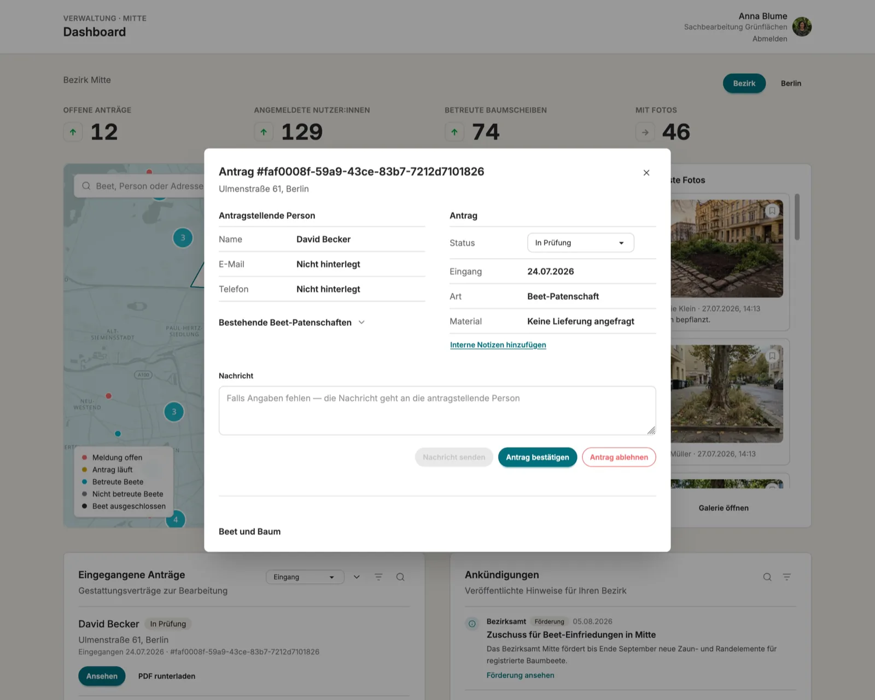
Task: Bookmark the tree street photo
Action: pos(772,356)
